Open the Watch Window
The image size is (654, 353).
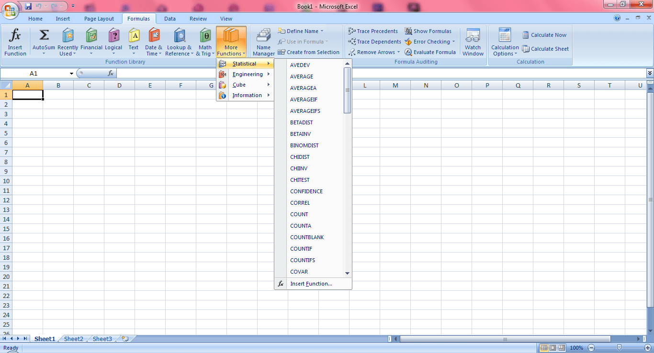(x=473, y=42)
